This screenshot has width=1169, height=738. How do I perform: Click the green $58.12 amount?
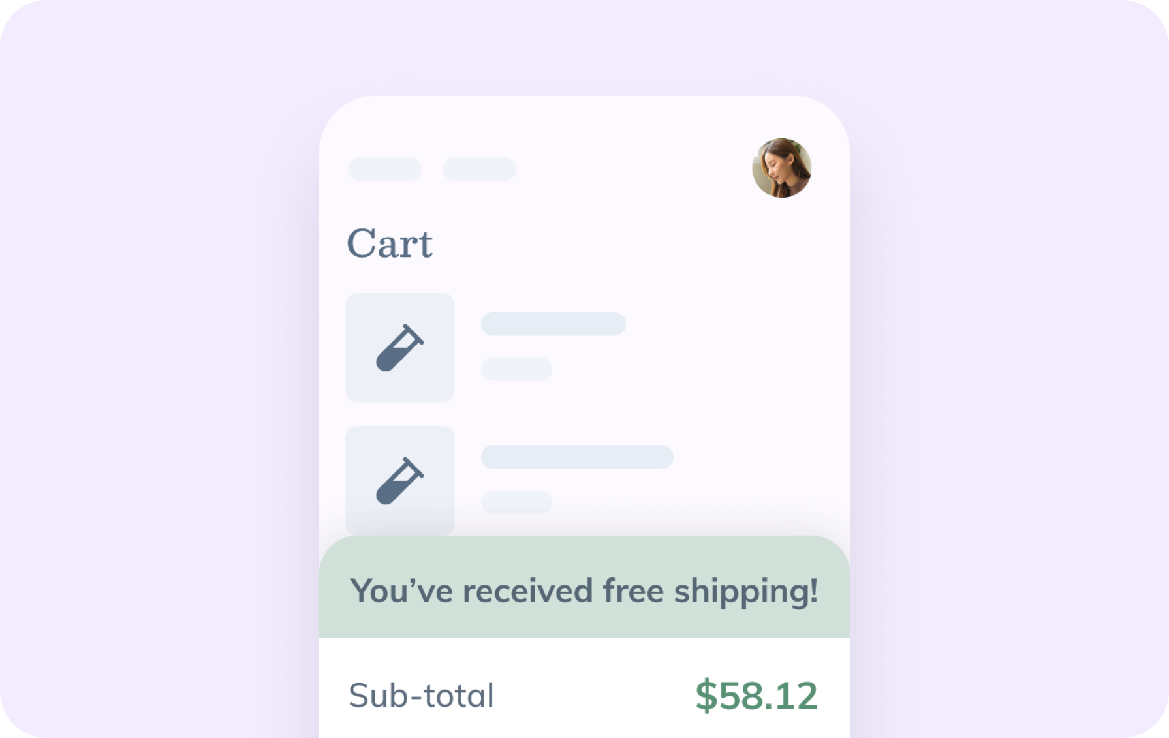(756, 696)
